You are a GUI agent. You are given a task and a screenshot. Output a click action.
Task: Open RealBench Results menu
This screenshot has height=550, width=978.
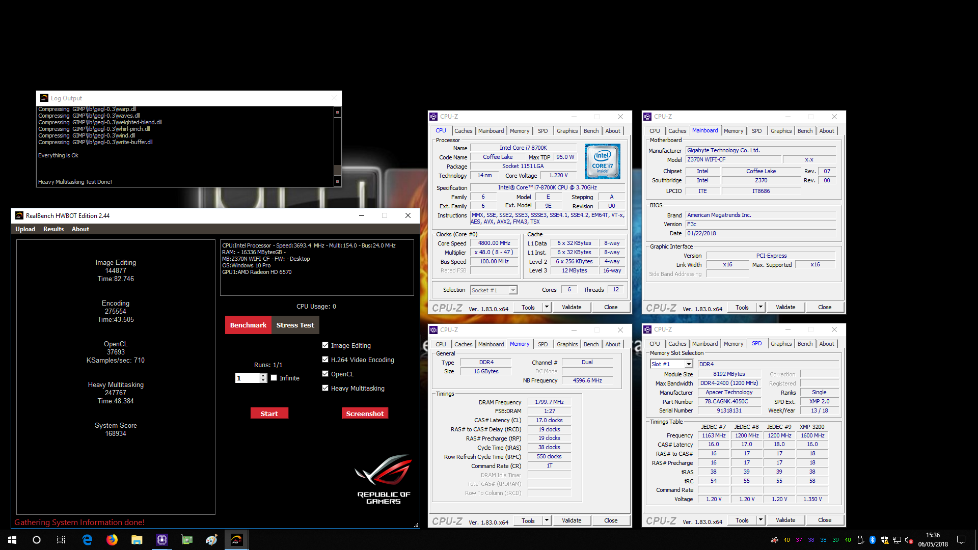coord(53,229)
